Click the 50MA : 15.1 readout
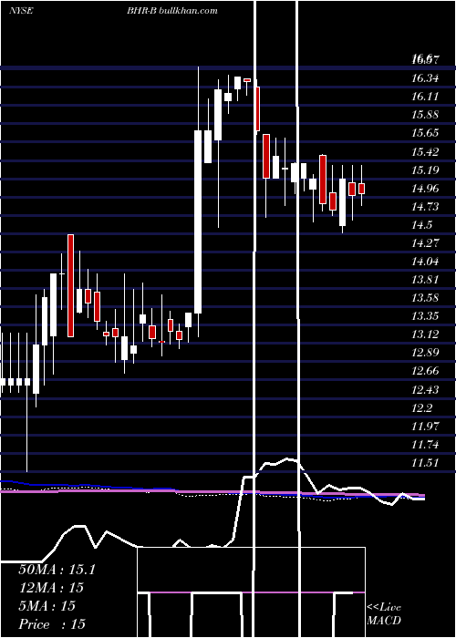This screenshot has width=456, height=638. [x=57, y=570]
